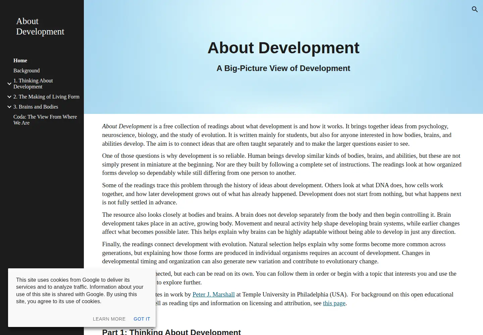Go to the Home page in sidebar
483x335 pixels.
(x=20, y=61)
